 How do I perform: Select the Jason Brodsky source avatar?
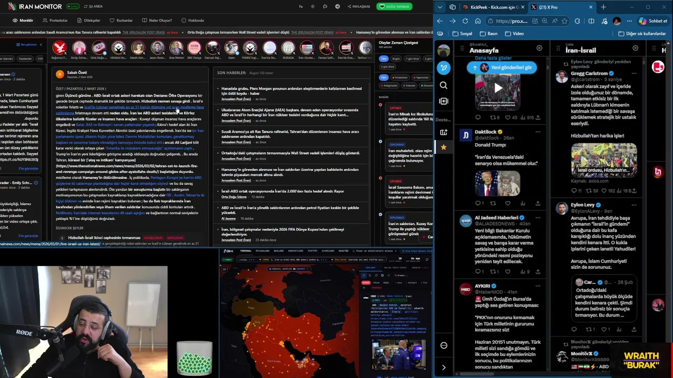[x=157, y=48]
